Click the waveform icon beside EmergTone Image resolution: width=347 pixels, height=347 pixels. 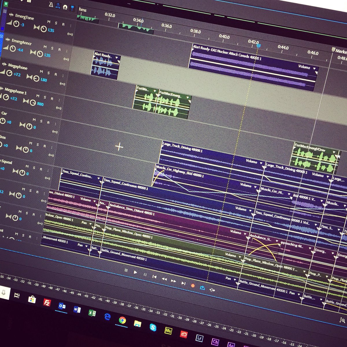click(x=11, y=15)
